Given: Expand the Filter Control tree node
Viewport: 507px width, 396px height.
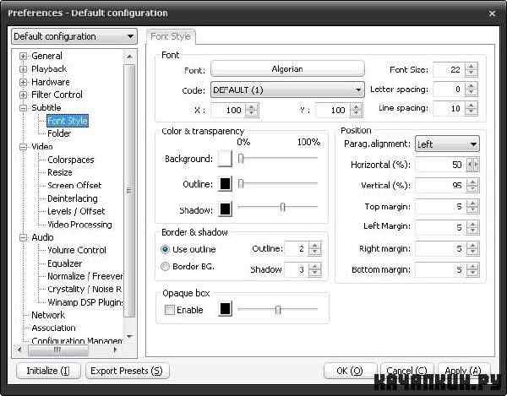Looking at the screenshot, I should [x=23, y=95].
